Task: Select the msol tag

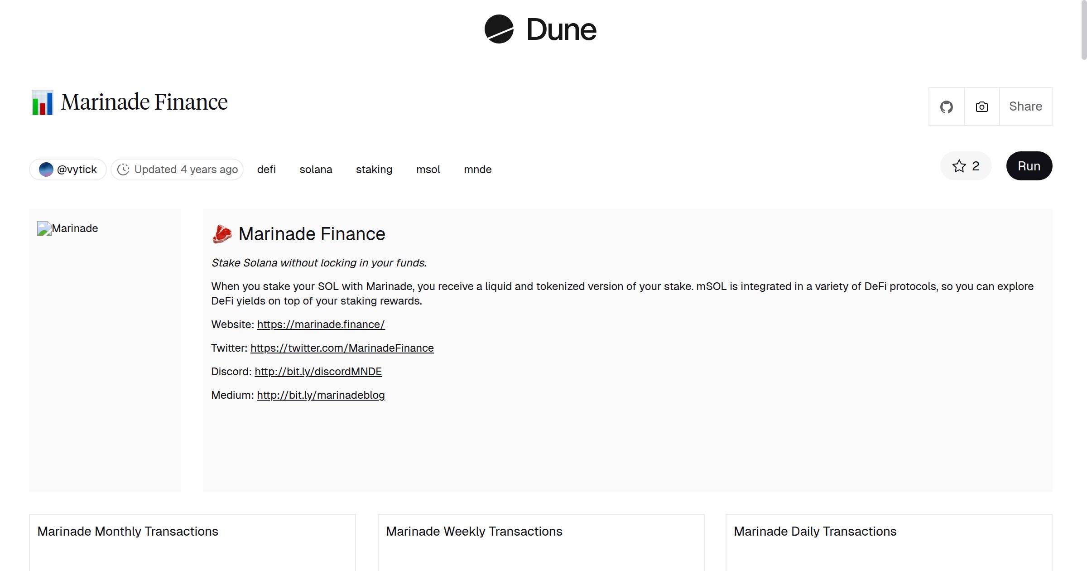Action: click(x=428, y=169)
